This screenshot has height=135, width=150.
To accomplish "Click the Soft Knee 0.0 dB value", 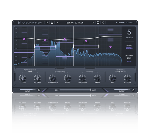I will click(120, 72).
